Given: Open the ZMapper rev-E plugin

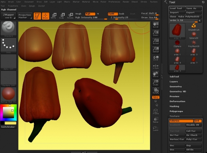Looking at the screenshot, I should click(x=8, y=16).
